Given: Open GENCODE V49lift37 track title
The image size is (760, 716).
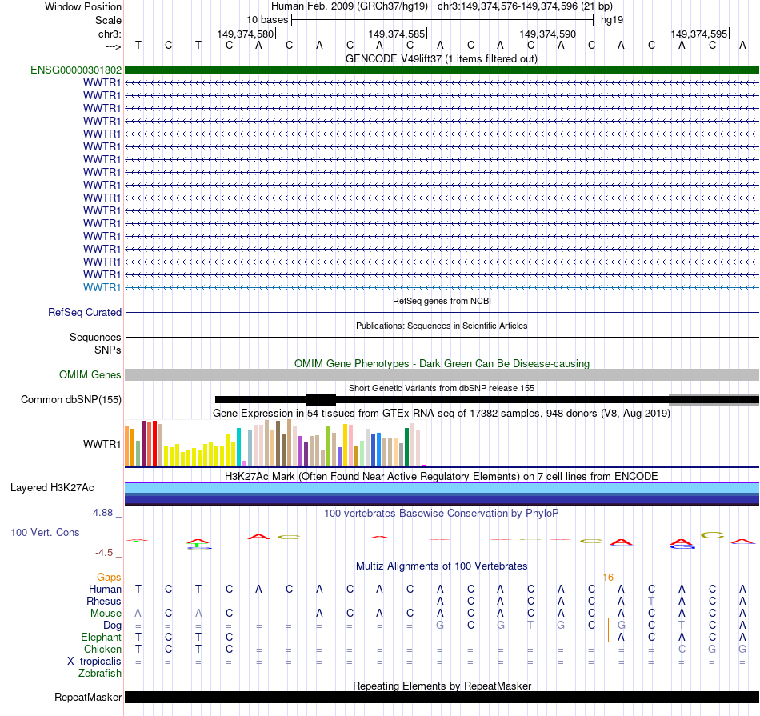Looking at the screenshot, I should tap(441, 58).
